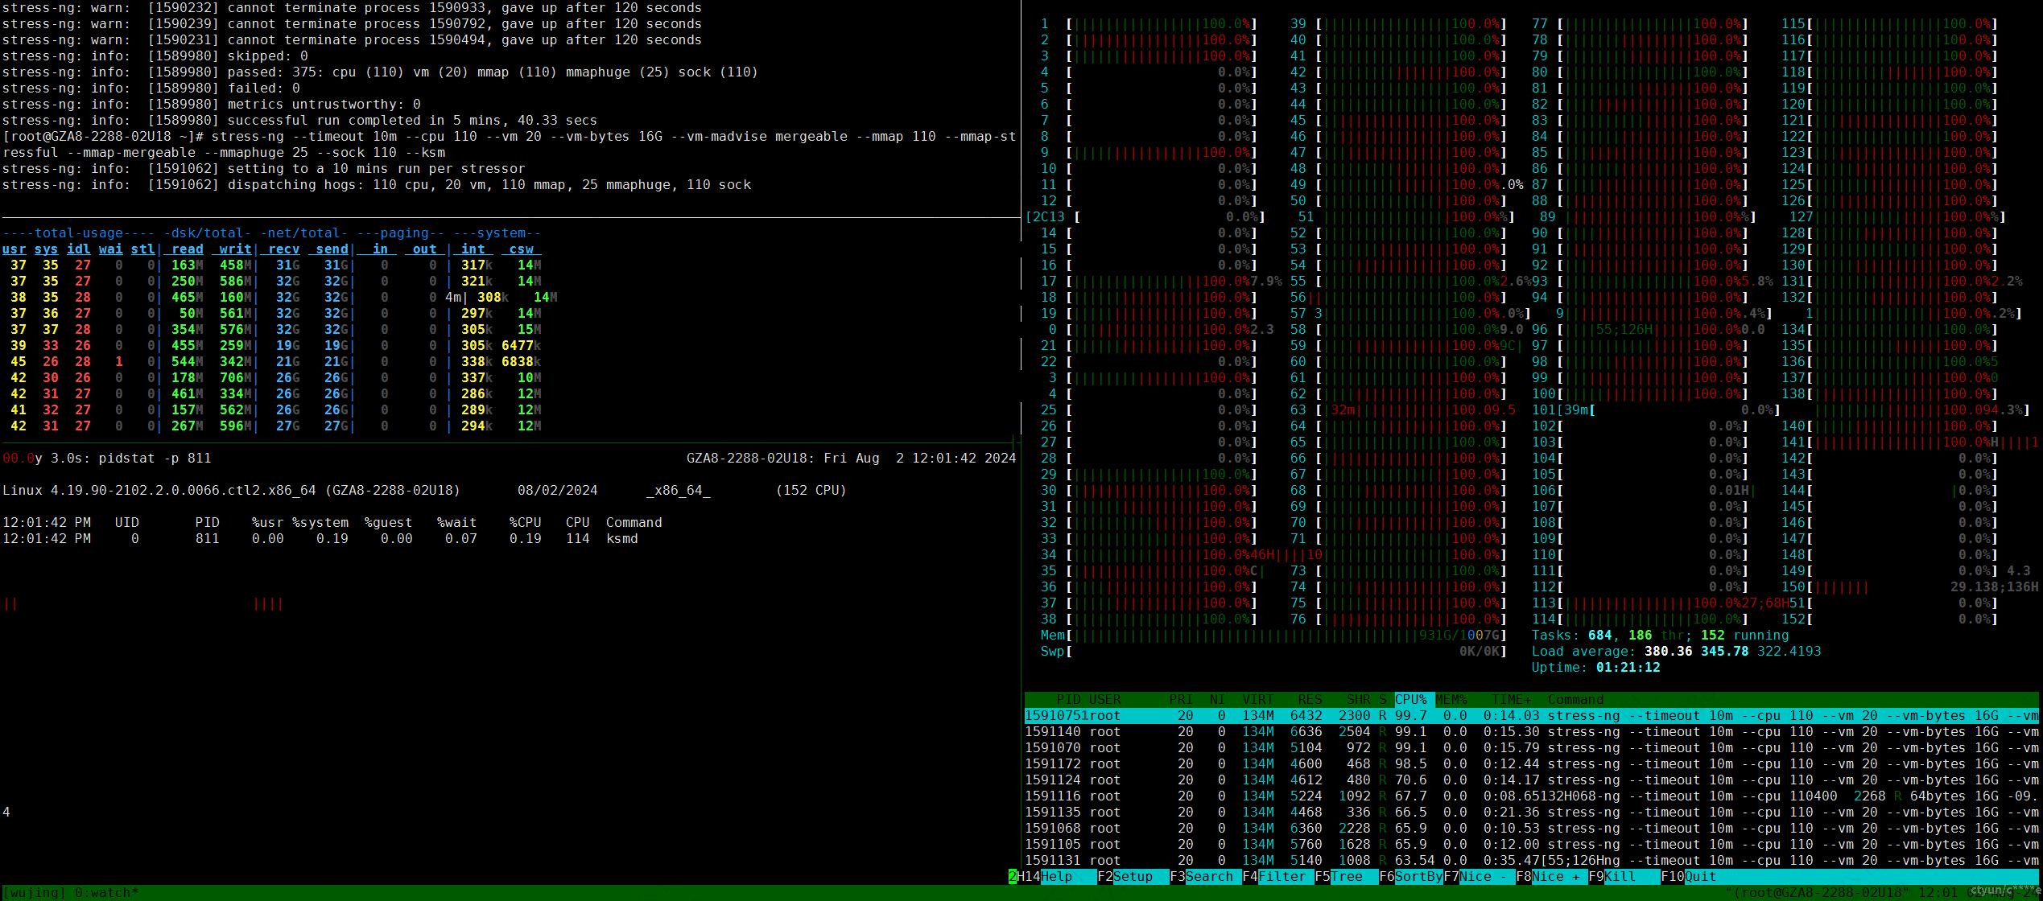The height and width of the screenshot is (901, 2043).
Task: Switch htop to Tree view
Action: pos(1347,877)
